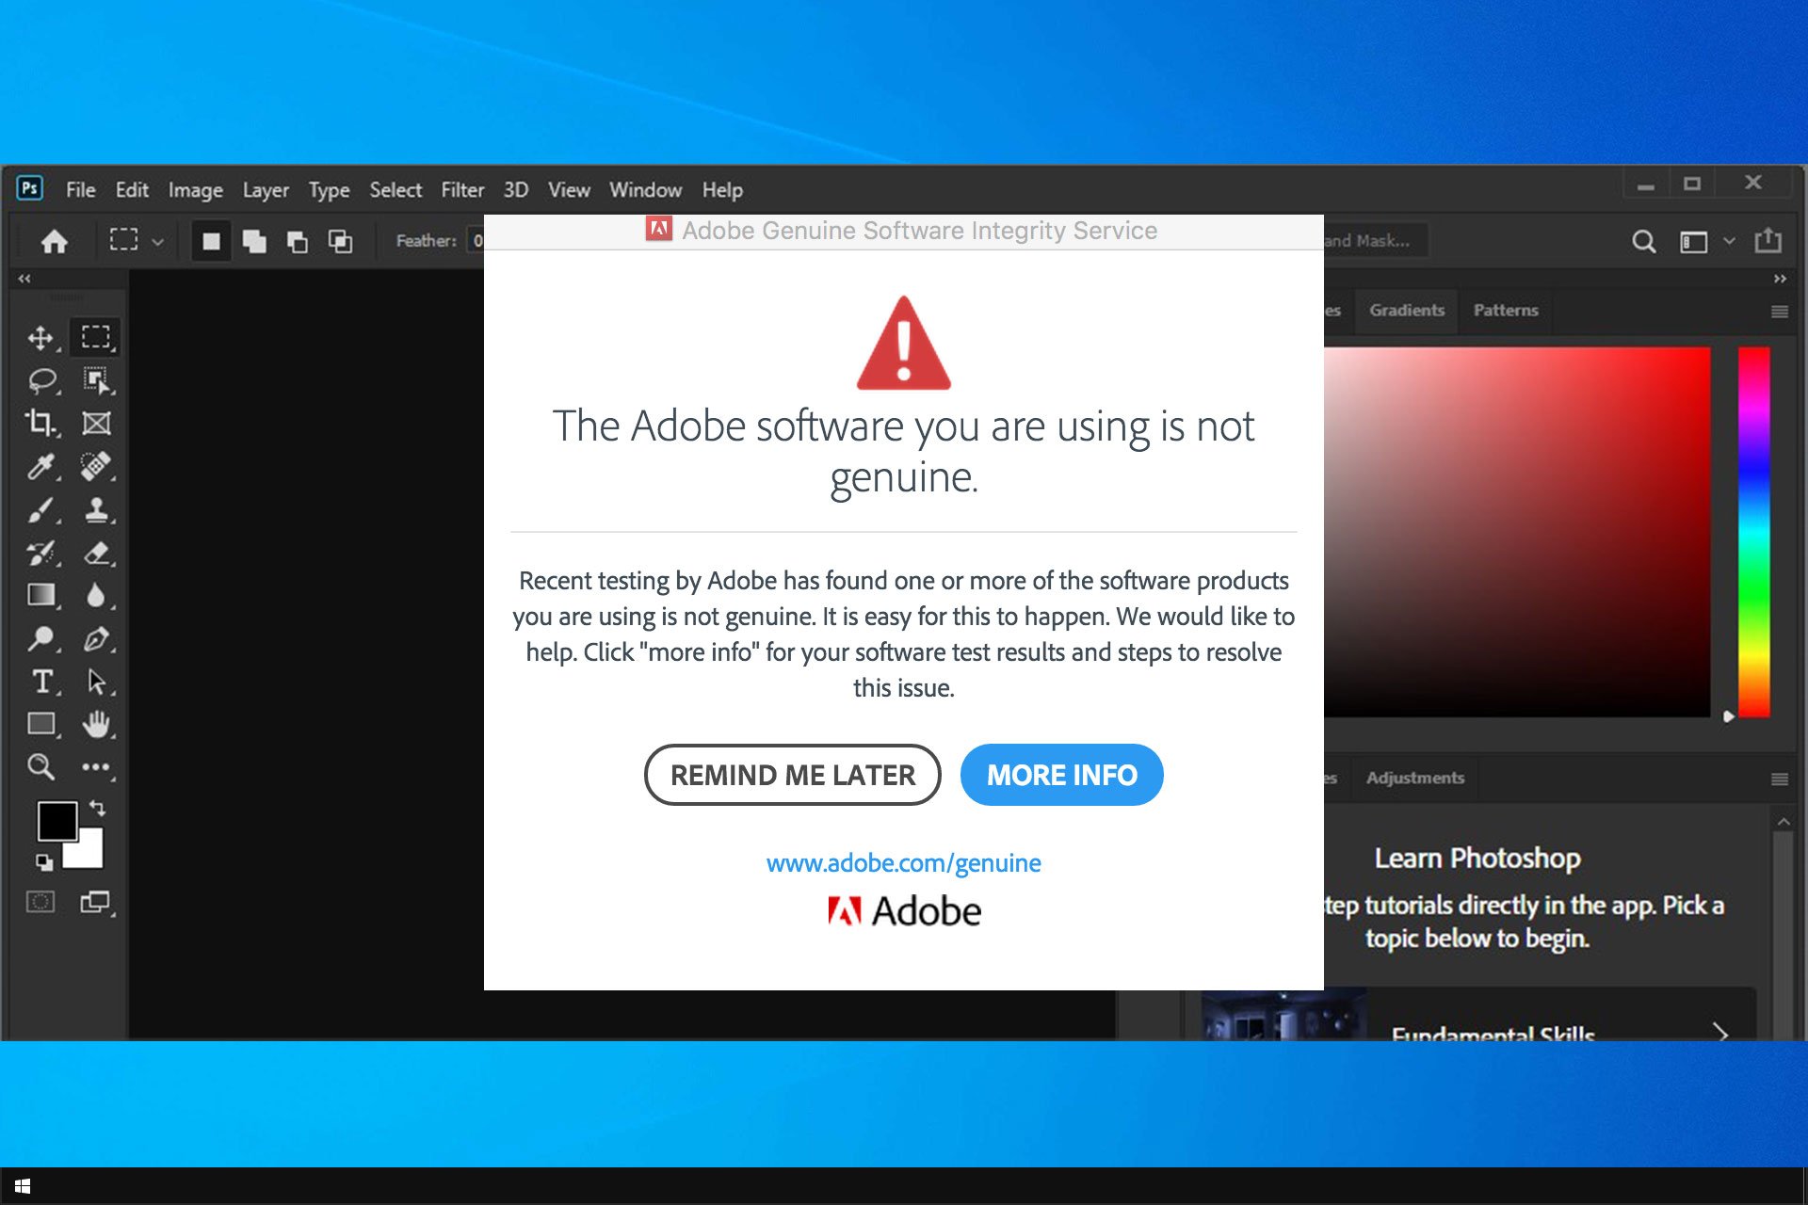Open the Filter menu

tap(462, 189)
